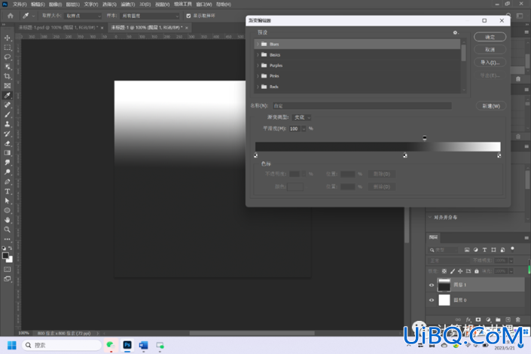Select the Lasso tool
The width and height of the screenshot is (531, 354).
7,57
